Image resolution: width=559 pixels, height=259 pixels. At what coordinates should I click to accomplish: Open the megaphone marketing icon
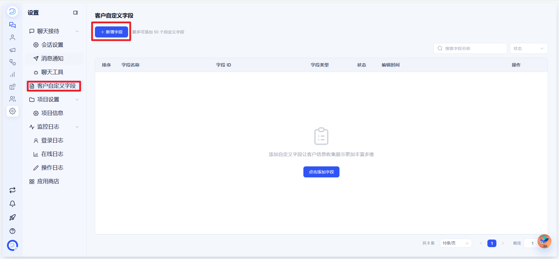[12, 50]
